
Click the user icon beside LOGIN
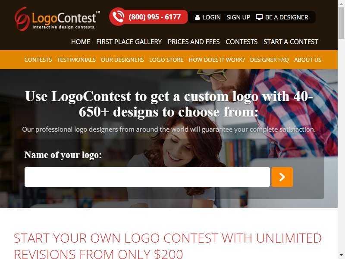(x=198, y=17)
